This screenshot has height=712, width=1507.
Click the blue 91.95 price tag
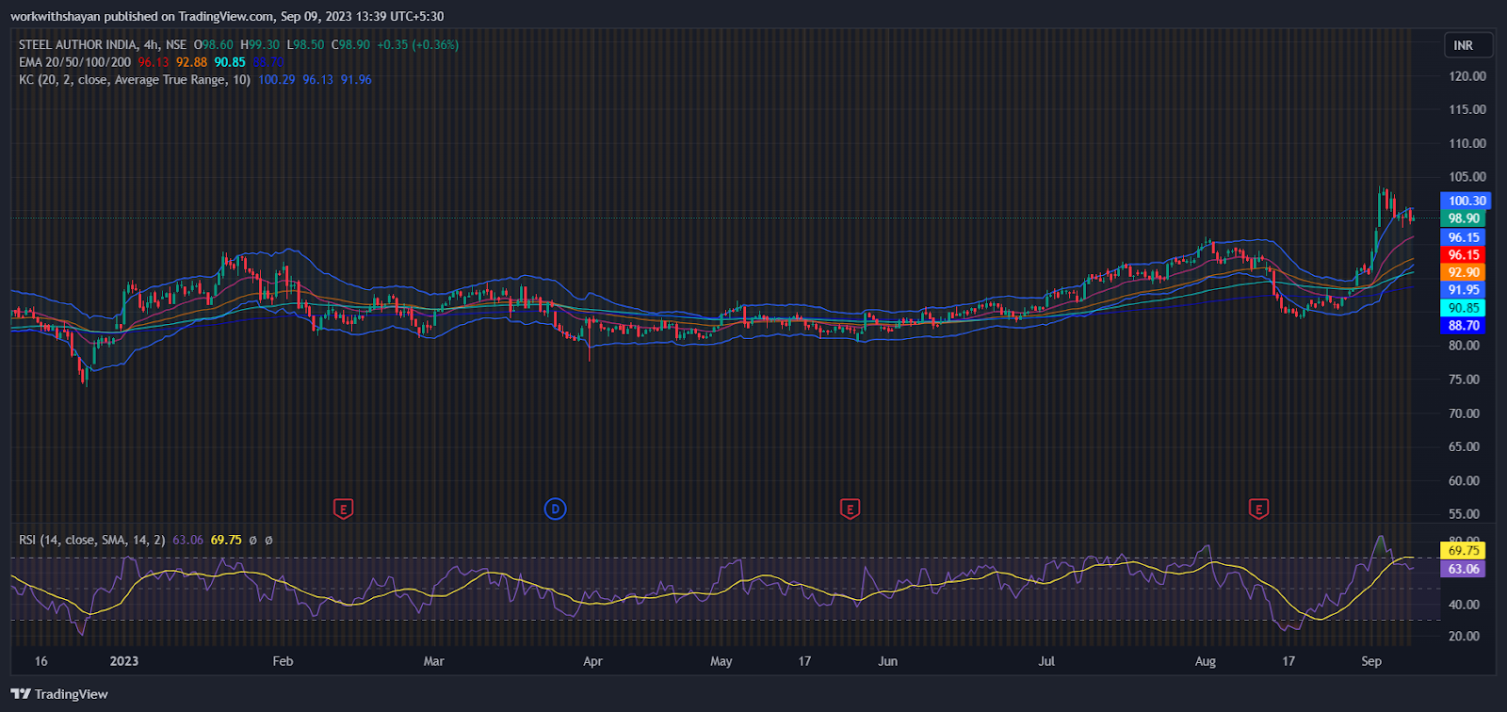pos(1464,290)
